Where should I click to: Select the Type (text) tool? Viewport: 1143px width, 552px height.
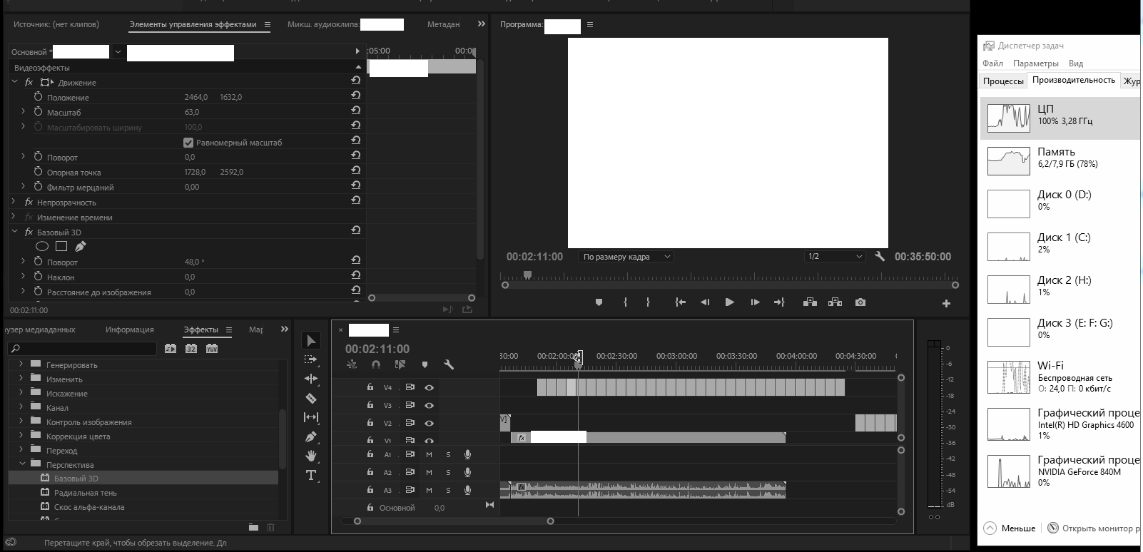(x=311, y=475)
